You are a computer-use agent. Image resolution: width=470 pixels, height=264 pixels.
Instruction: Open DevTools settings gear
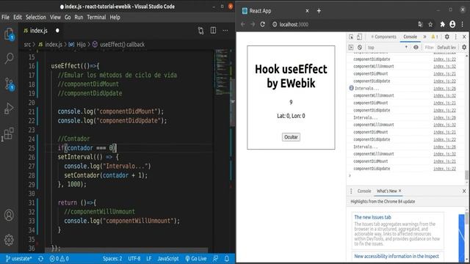447,37
